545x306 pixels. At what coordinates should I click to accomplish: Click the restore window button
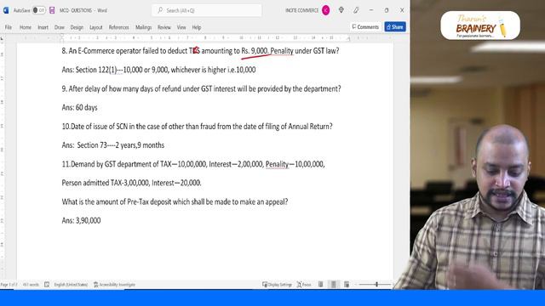387,10
